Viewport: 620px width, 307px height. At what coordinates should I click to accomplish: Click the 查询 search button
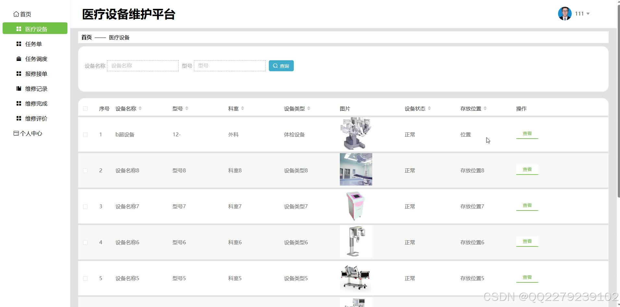[281, 66]
